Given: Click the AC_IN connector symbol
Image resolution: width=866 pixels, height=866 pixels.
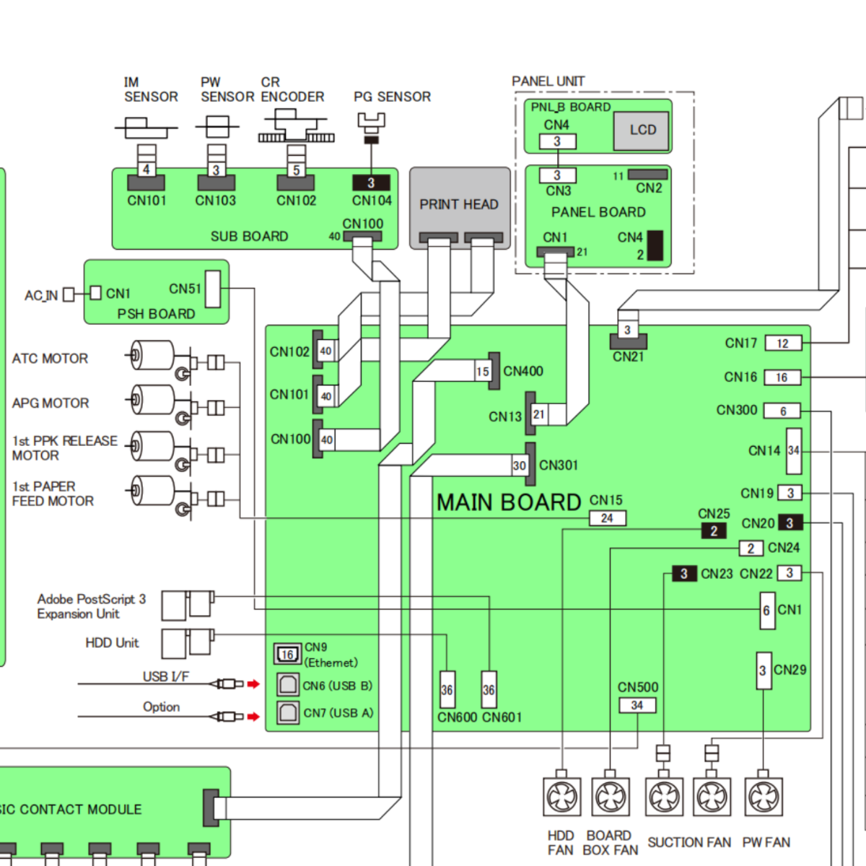Looking at the screenshot, I should coord(69,294).
